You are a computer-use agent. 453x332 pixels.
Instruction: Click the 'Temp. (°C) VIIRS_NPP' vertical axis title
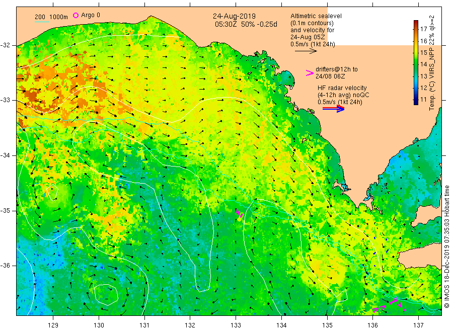click(432, 79)
